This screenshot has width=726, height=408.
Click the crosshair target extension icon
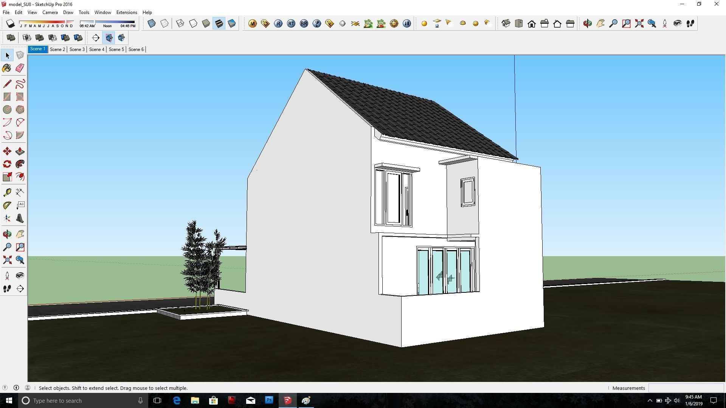click(394, 23)
